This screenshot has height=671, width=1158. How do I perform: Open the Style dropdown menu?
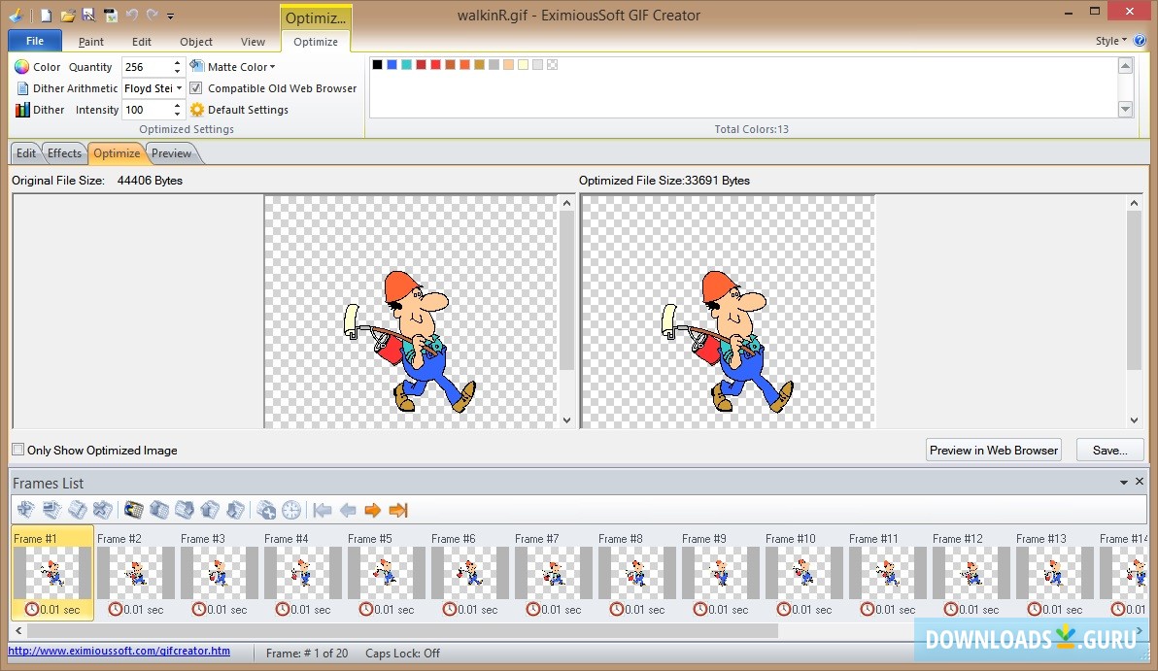tap(1111, 41)
